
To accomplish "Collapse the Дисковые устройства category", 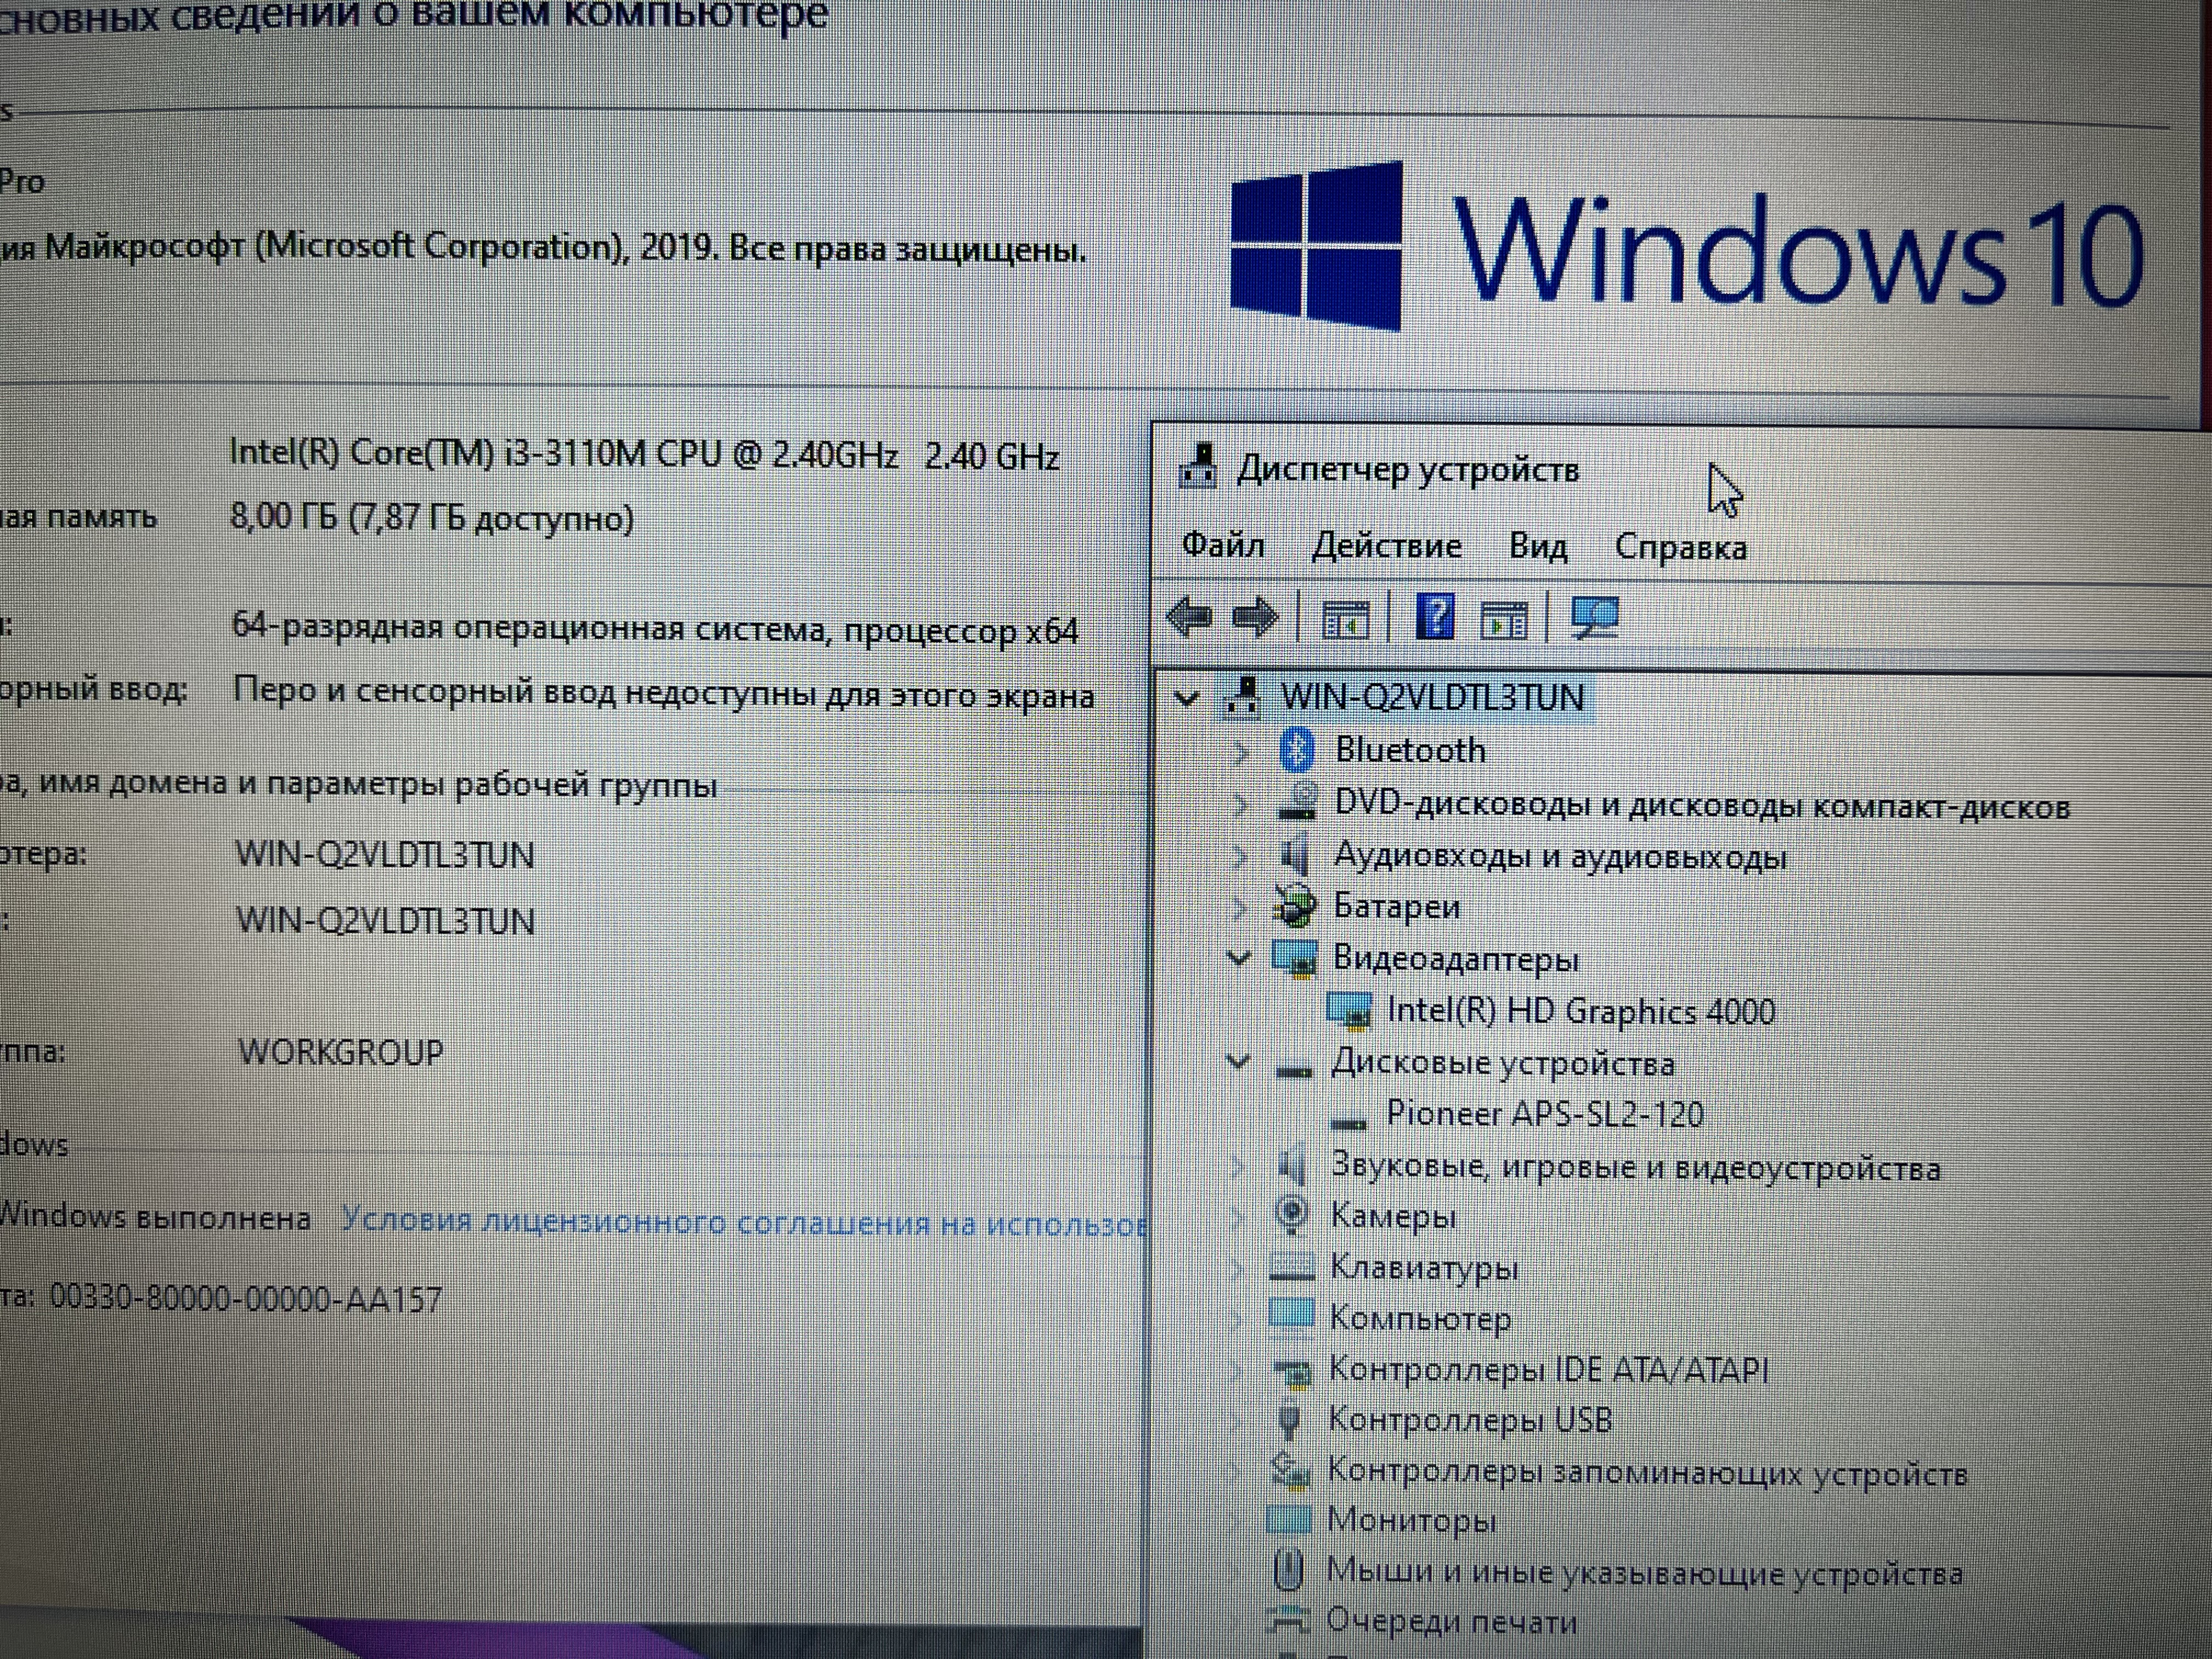I will click(x=1238, y=1062).
